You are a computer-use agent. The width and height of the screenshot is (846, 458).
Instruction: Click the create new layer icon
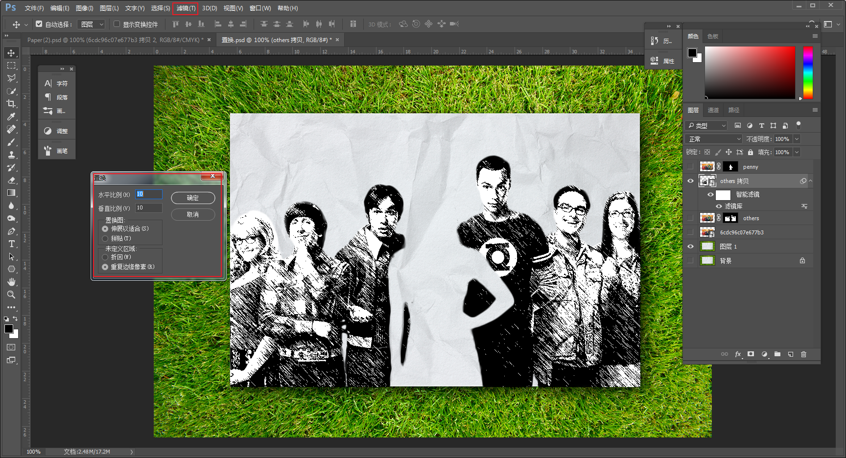click(x=791, y=354)
